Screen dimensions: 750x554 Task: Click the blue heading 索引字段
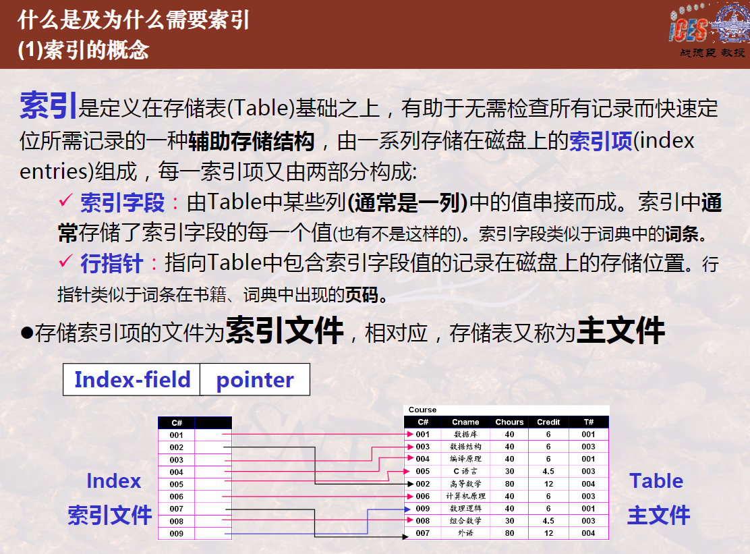tap(123, 203)
